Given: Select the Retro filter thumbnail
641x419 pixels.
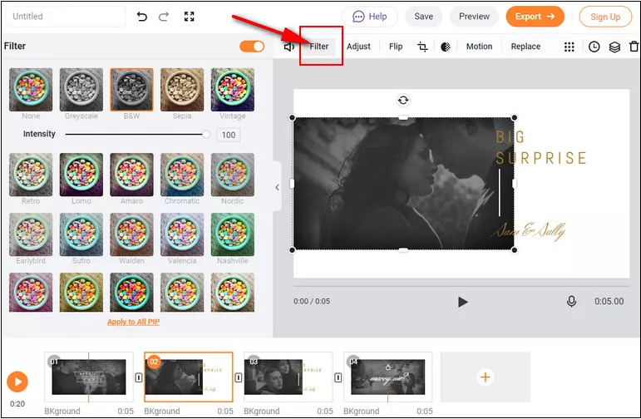Looking at the screenshot, I should click(31, 175).
